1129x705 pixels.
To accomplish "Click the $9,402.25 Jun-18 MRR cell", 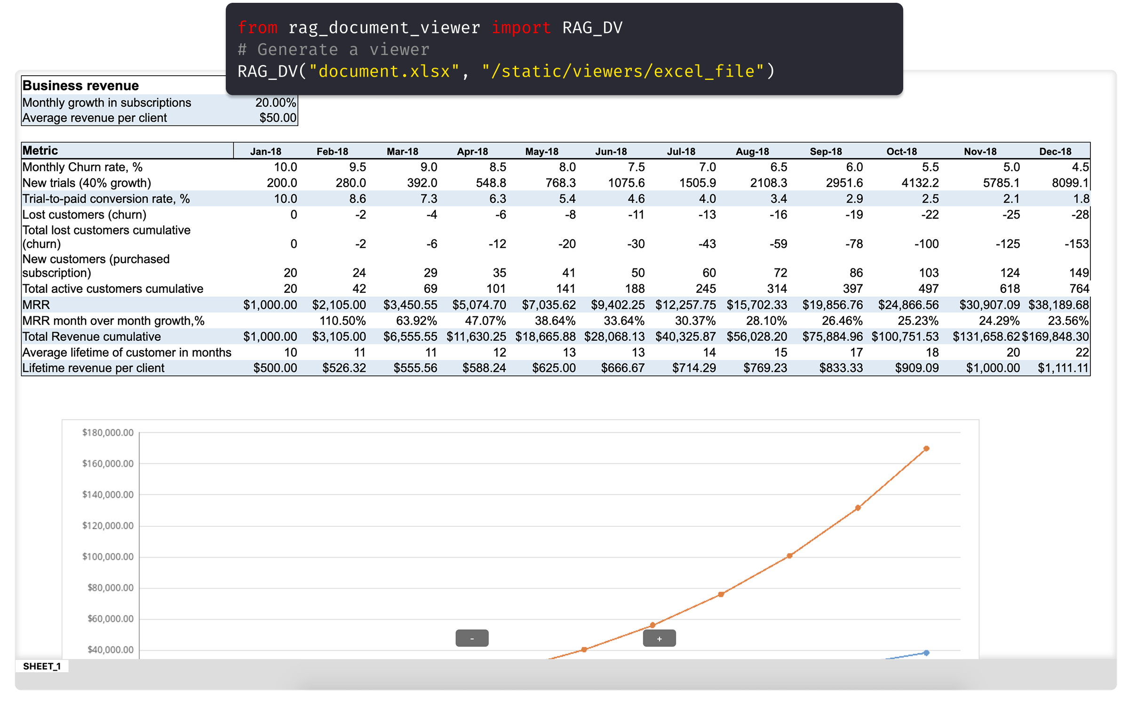I will click(618, 305).
